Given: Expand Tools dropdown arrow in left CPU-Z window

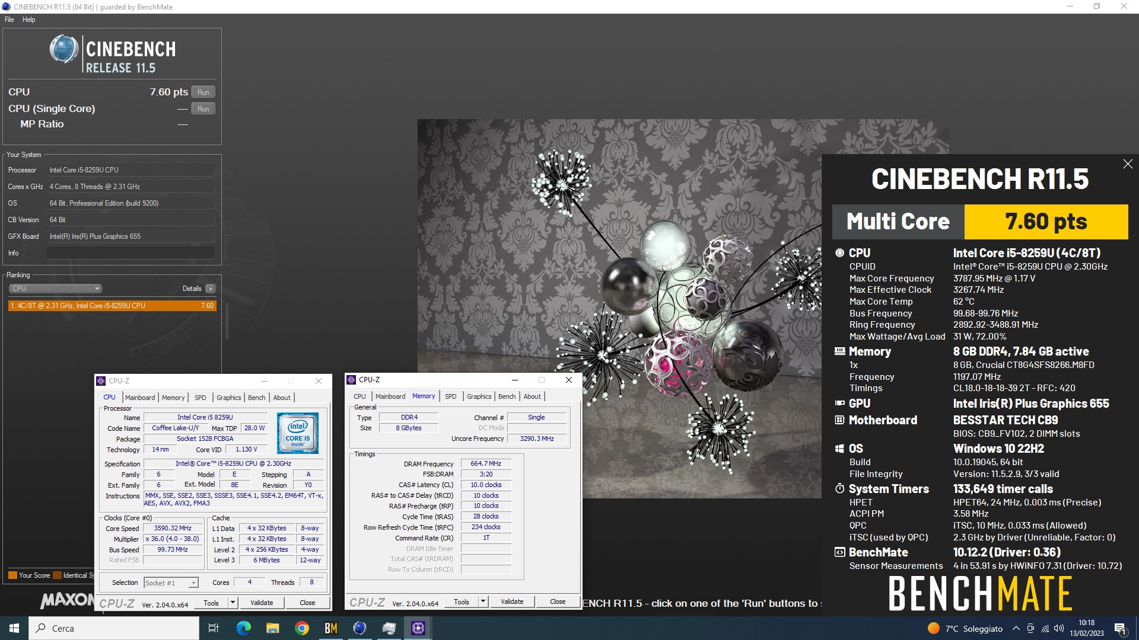Looking at the screenshot, I should (233, 603).
